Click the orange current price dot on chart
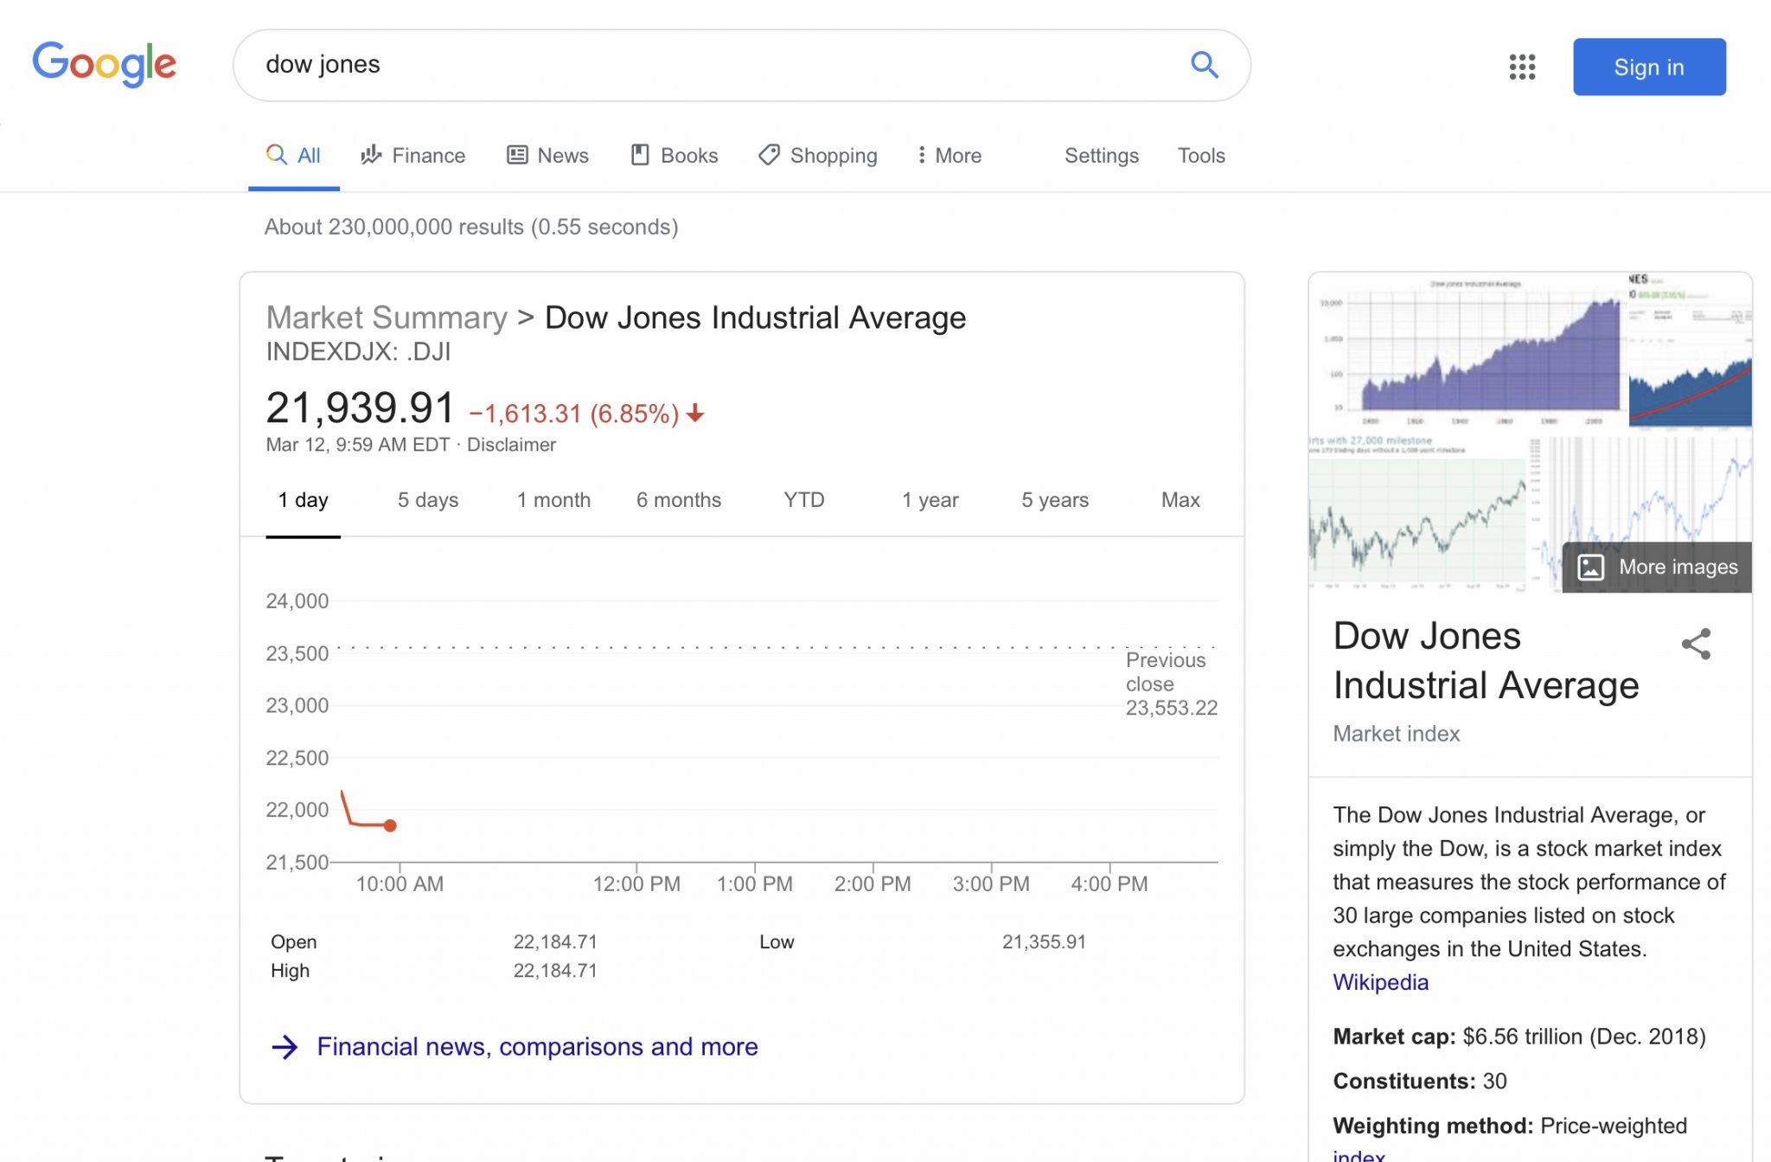Viewport: 1771px width, 1162px height. tap(390, 825)
